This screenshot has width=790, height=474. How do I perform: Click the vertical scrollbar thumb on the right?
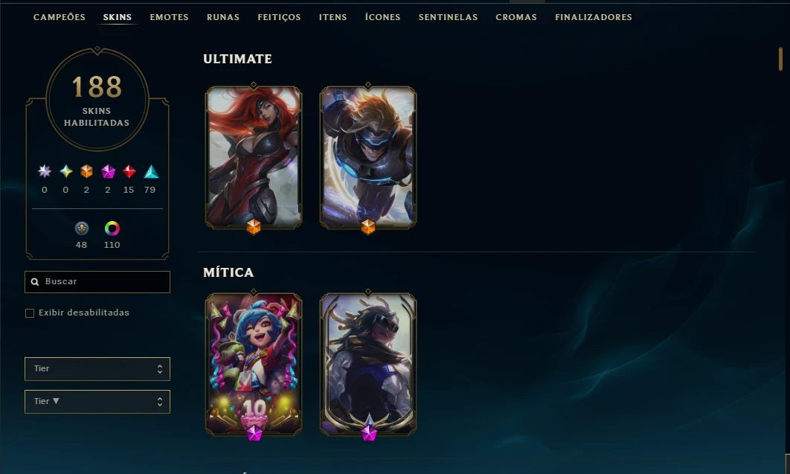click(x=780, y=59)
